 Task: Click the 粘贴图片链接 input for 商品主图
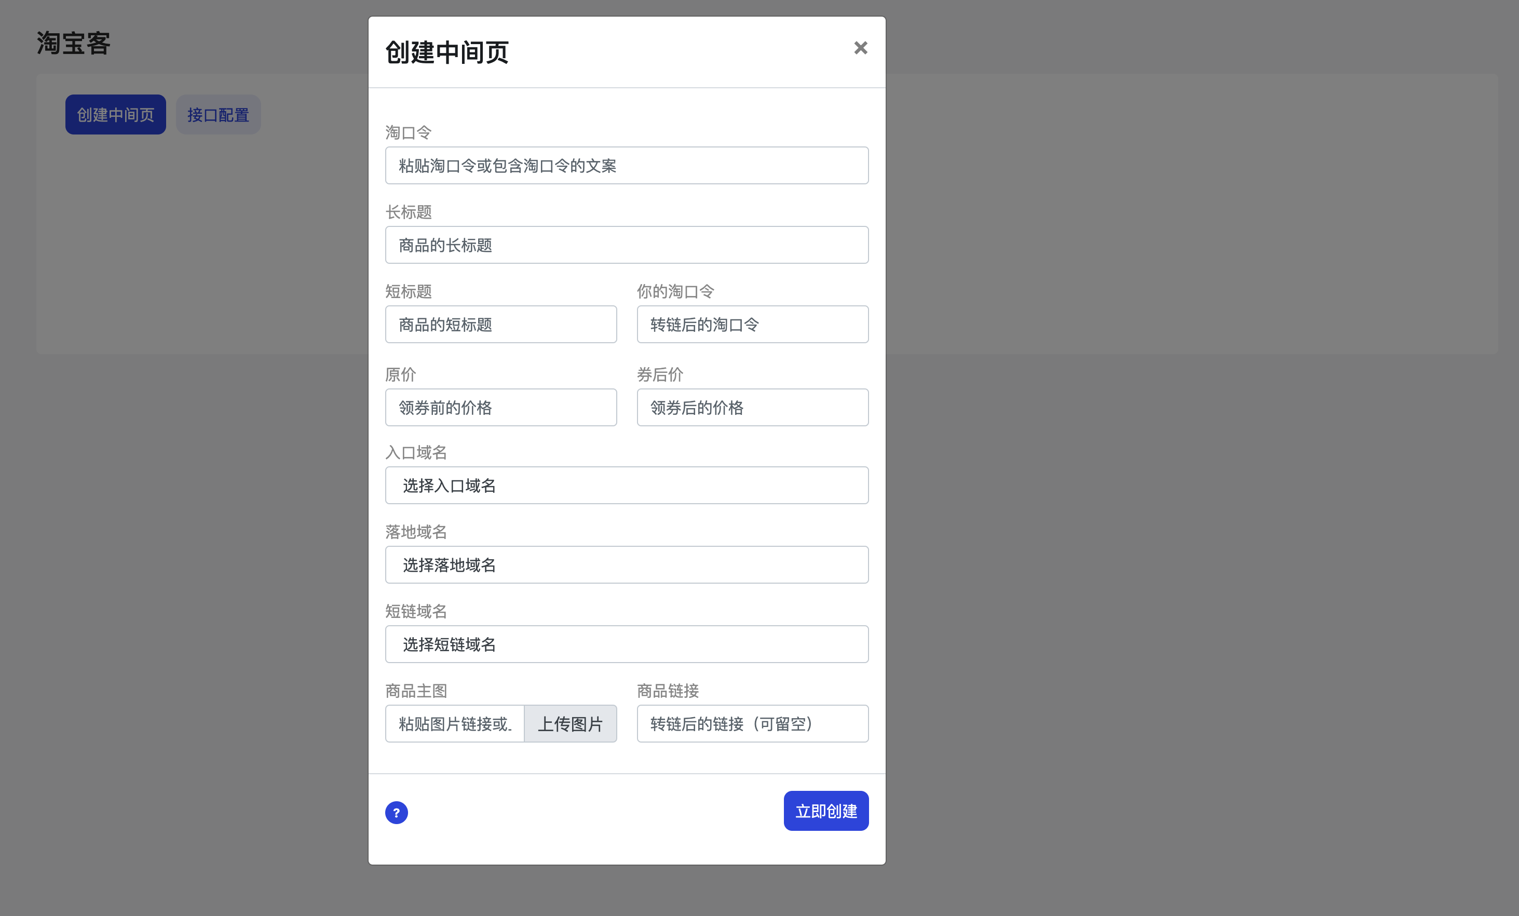tap(455, 723)
